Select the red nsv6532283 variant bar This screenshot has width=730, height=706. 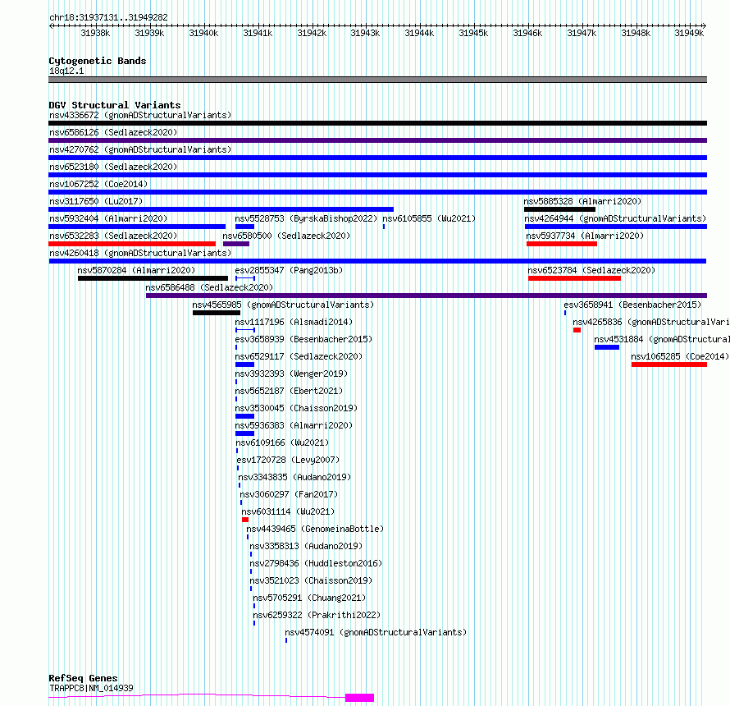pos(132,244)
